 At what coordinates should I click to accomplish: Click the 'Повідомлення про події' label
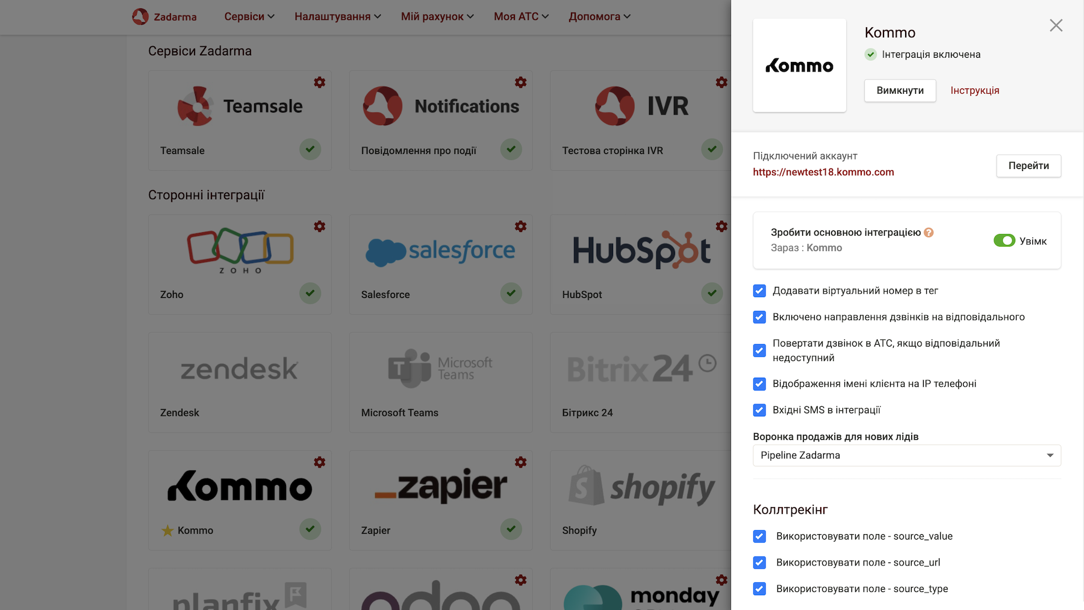pos(419,150)
